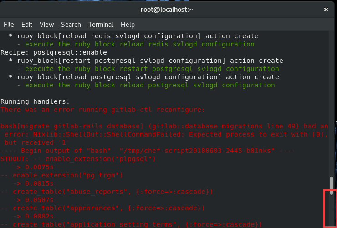The height and width of the screenshot is (228, 337).
Task: Click the enable_extension("pg_trgm") line
Action: coord(61,175)
